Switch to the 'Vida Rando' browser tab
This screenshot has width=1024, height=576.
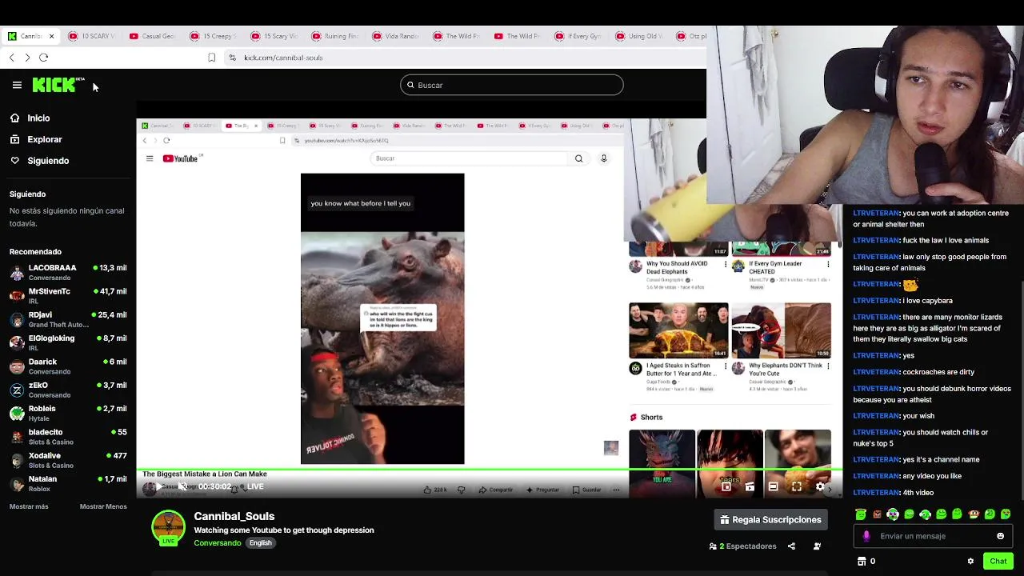(x=396, y=36)
